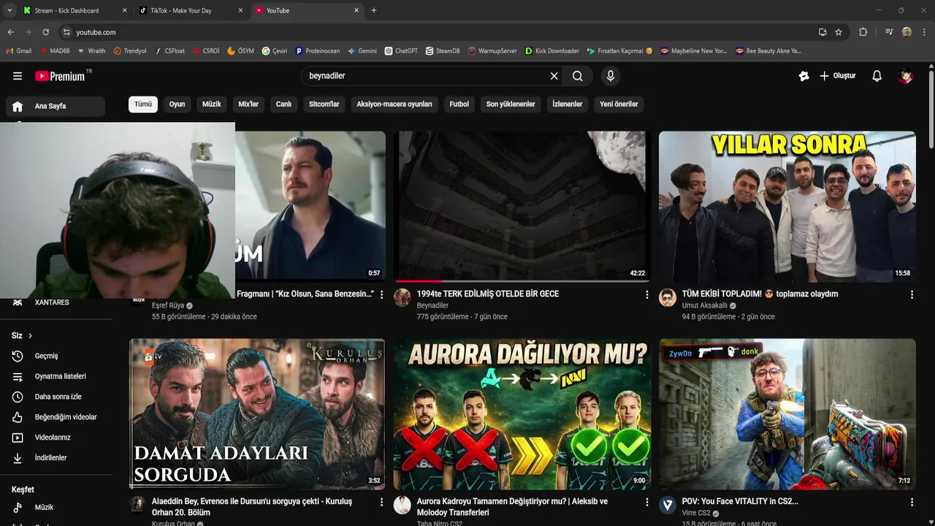This screenshot has width=935, height=526.
Task: Open the AURORA DAĞILIYOR MU thumbnail
Action: coord(522,413)
